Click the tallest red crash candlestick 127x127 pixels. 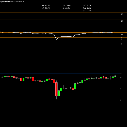[56, 89]
